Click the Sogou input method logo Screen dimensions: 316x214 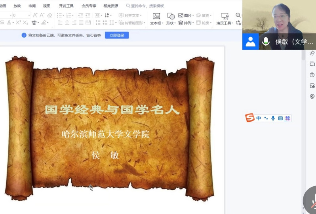click(249, 118)
